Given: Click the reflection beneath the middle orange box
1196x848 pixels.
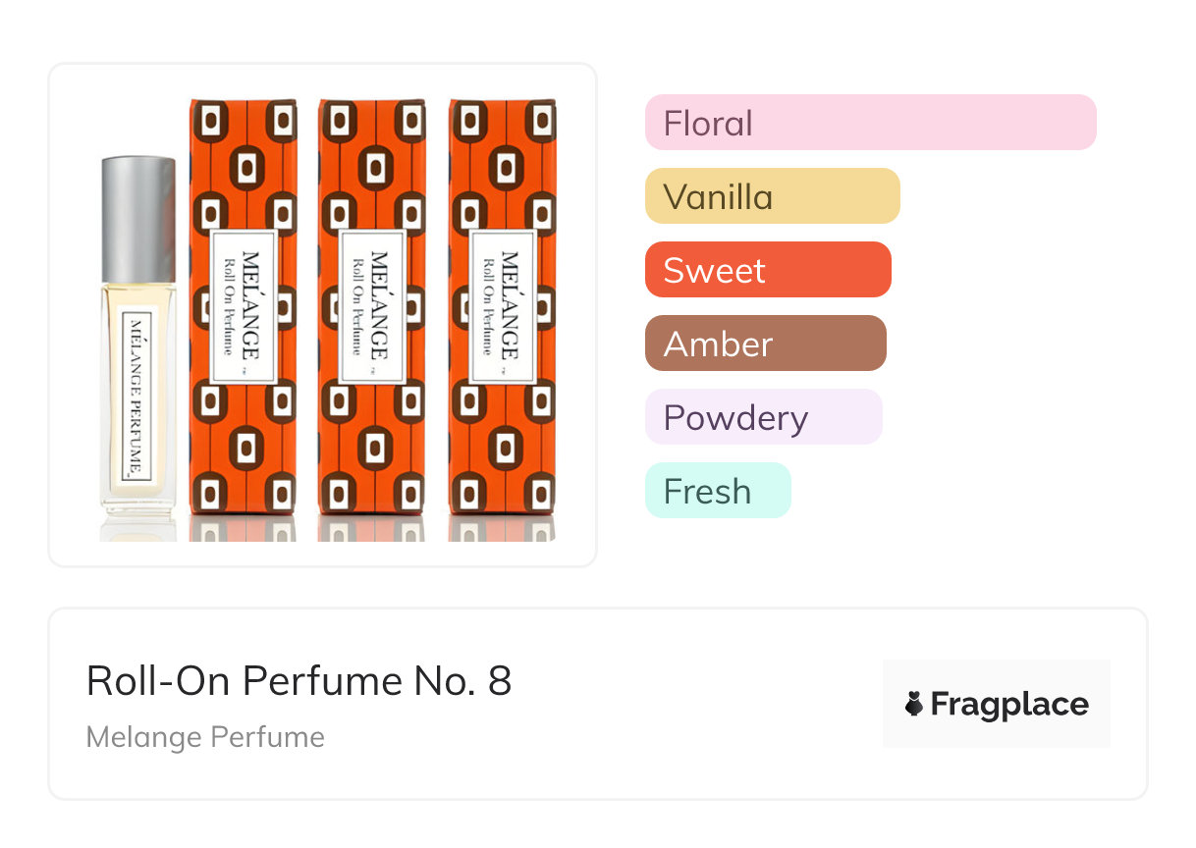Looking at the screenshot, I should coord(372,528).
